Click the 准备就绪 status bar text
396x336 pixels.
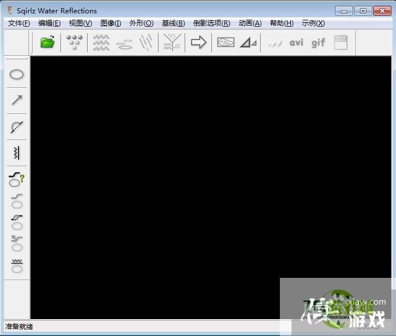coord(19,326)
